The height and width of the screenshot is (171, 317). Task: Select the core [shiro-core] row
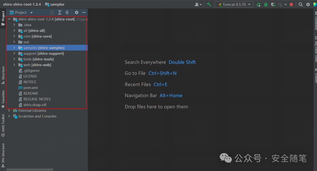tap(47, 36)
